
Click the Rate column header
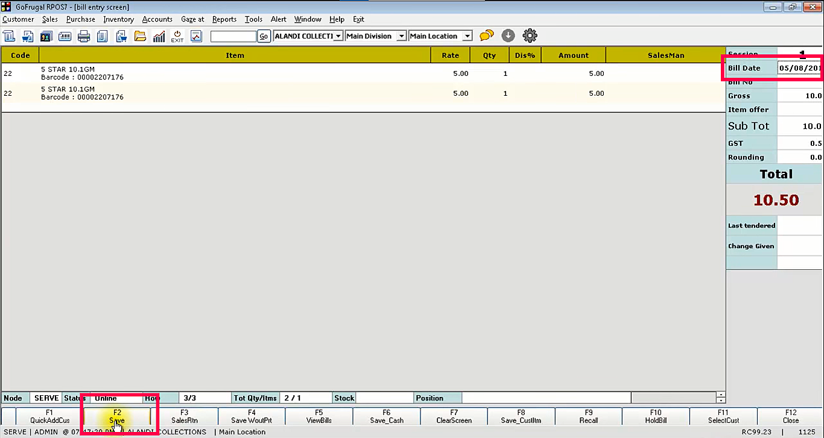pos(451,55)
